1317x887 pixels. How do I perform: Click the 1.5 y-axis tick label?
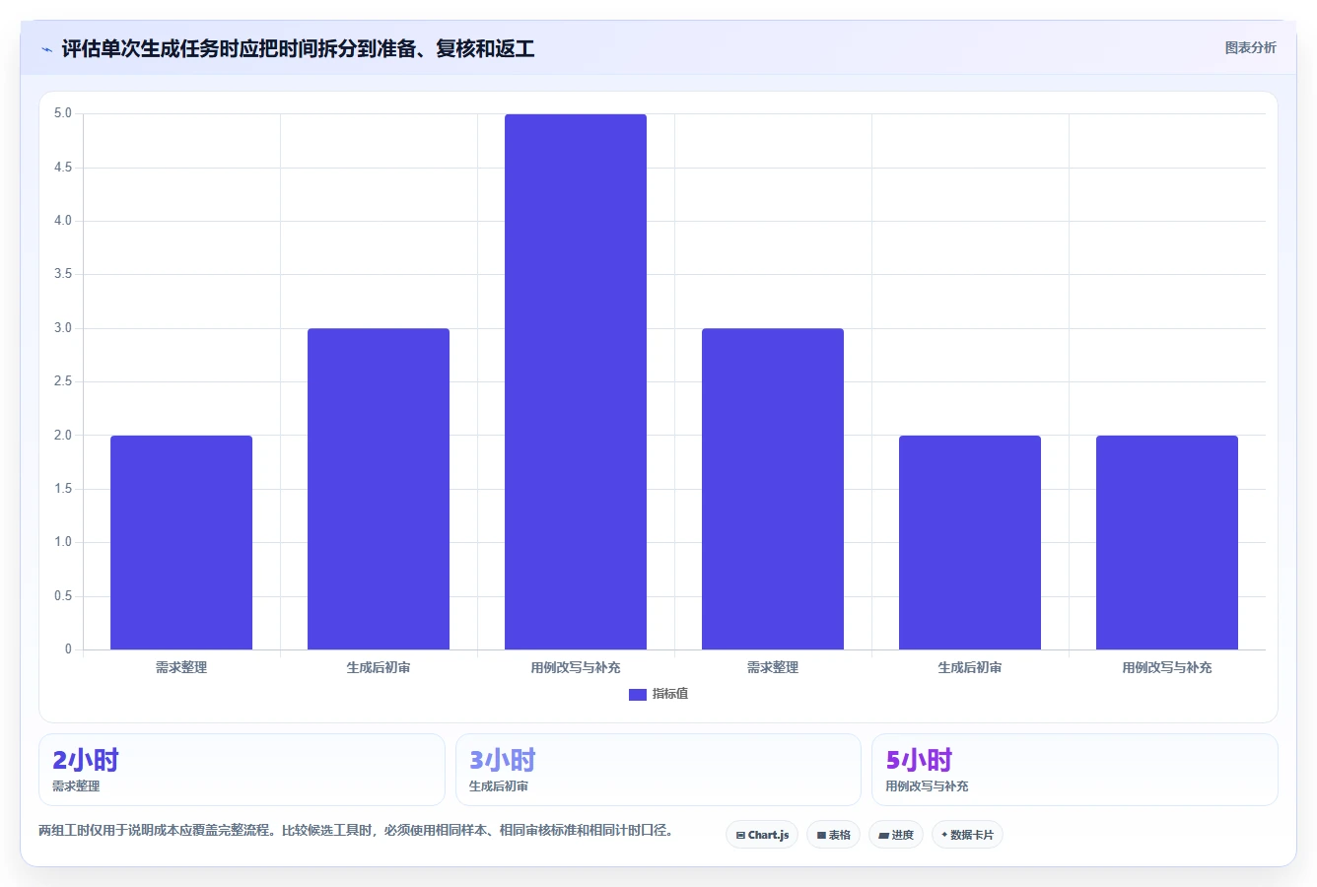pyautogui.click(x=63, y=489)
